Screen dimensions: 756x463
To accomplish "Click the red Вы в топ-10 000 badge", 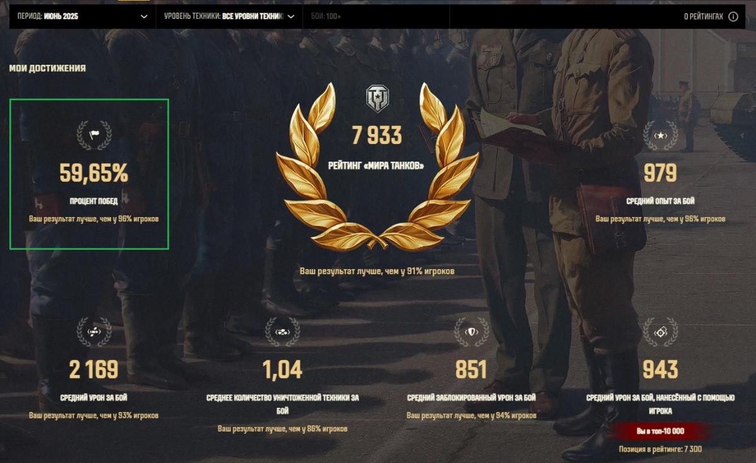I will coord(660,432).
